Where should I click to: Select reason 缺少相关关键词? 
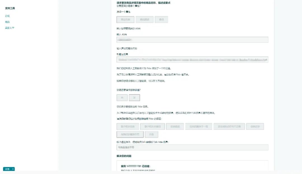pos(153,126)
